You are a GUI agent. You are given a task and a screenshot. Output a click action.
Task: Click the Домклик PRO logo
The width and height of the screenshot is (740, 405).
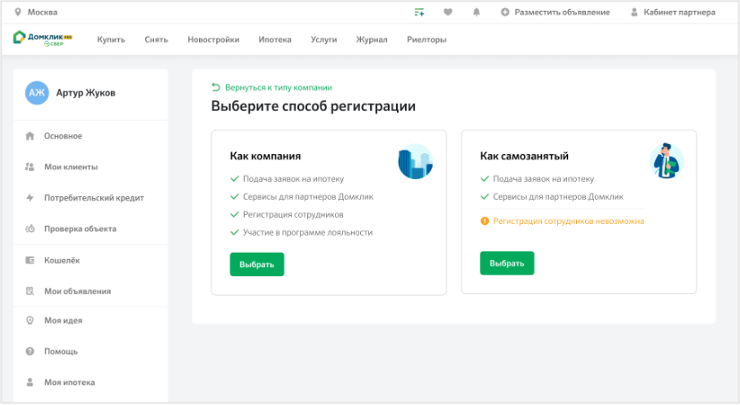coord(43,39)
